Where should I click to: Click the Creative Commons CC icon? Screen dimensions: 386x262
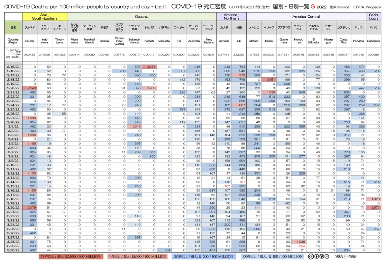coord(310,257)
